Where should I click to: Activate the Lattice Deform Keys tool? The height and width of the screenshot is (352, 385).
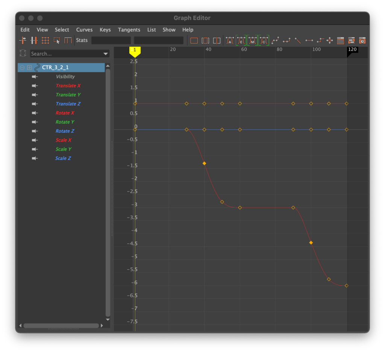(45, 40)
